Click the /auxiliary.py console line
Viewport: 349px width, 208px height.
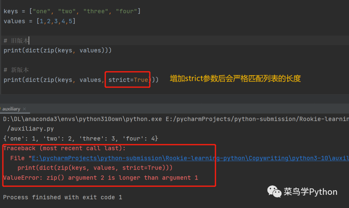pyautogui.click(x=30, y=129)
